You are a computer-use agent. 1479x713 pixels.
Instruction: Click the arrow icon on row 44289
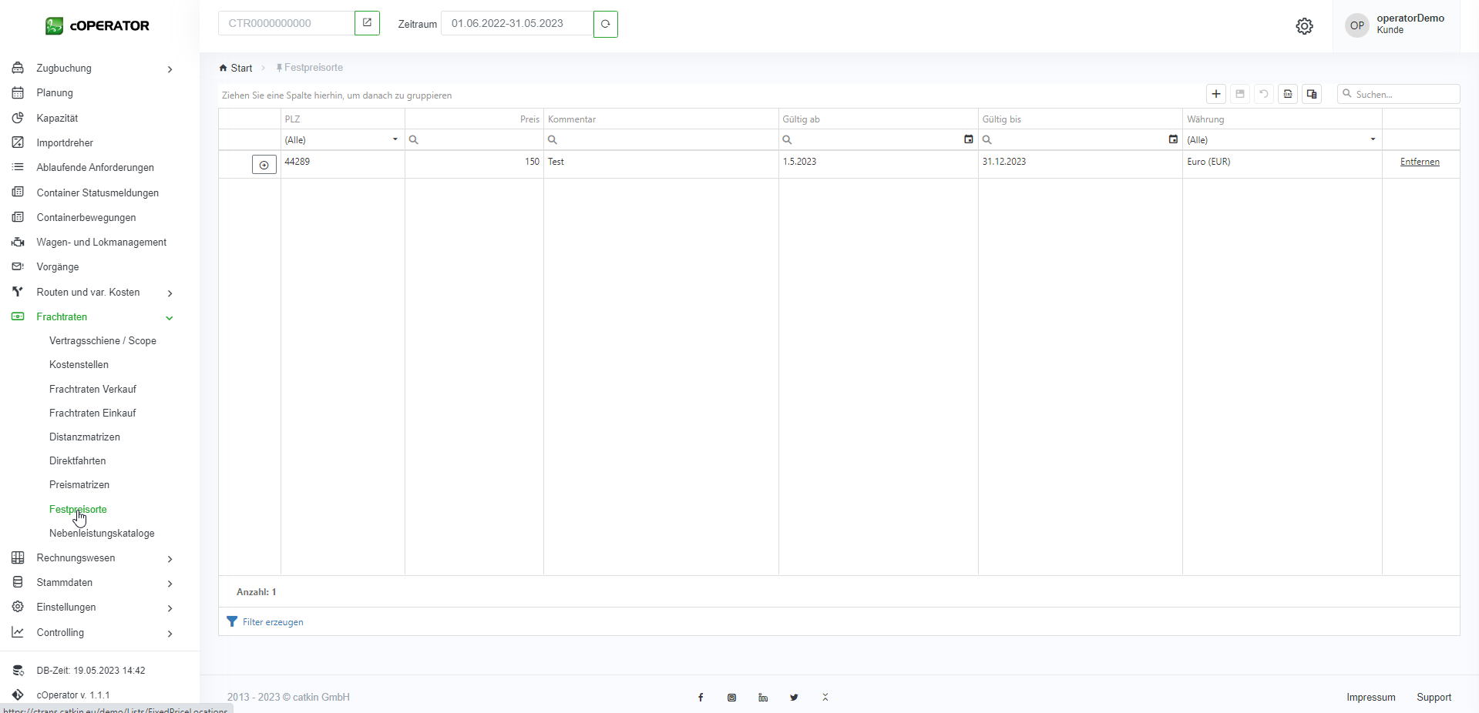point(264,165)
